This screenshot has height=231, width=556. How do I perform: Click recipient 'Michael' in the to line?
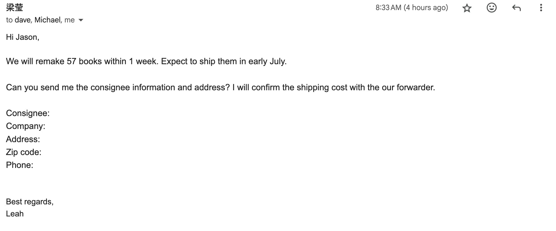tap(48, 20)
